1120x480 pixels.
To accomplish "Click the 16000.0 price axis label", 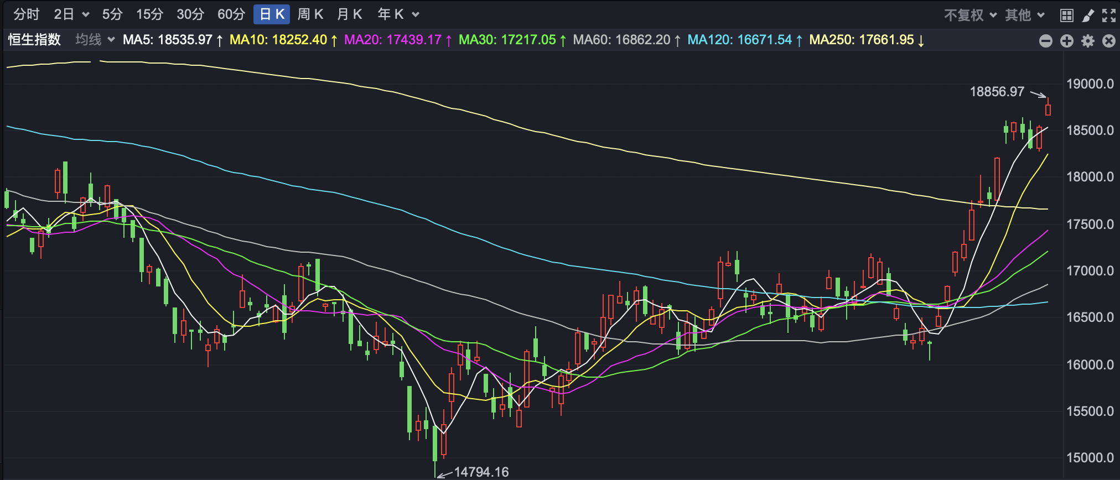I will click(x=1090, y=365).
